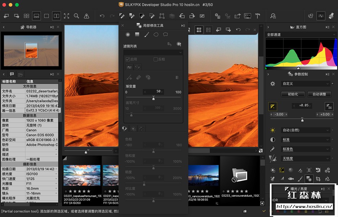This screenshot has height=217, width=338.
Task: Click the 自动调整 button
Action: pyautogui.click(x=319, y=94)
